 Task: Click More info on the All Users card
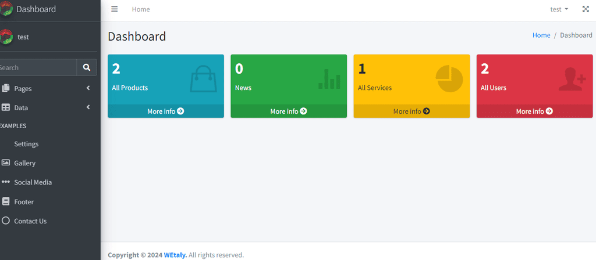534,111
